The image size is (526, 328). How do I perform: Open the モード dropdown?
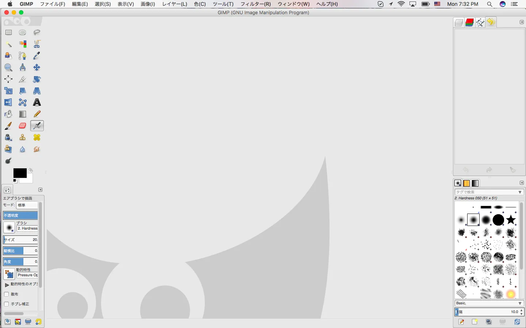coord(27,205)
